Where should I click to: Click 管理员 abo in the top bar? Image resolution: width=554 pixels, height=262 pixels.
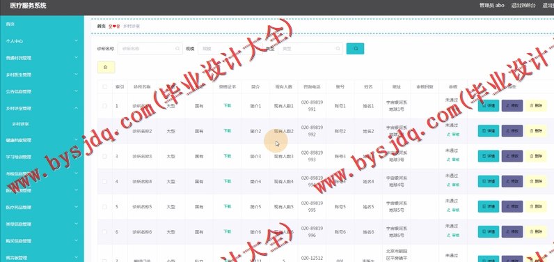pyautogui.click(x=491, y=6)
